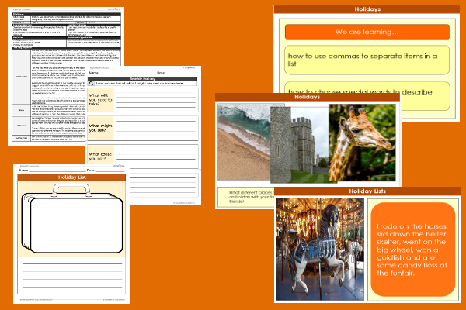Open the stone castle photo

299,144
